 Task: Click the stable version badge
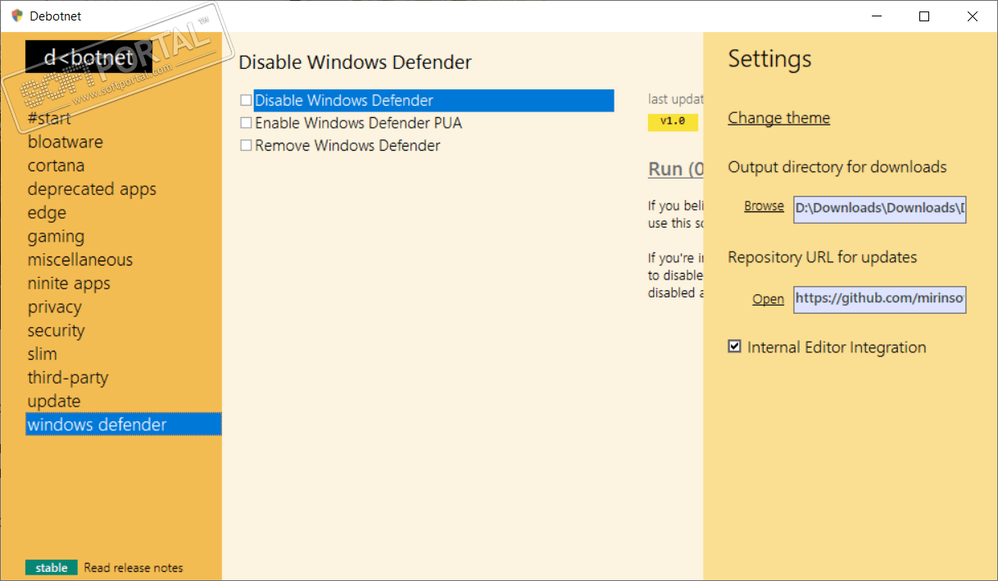click(x=52, y=568)
